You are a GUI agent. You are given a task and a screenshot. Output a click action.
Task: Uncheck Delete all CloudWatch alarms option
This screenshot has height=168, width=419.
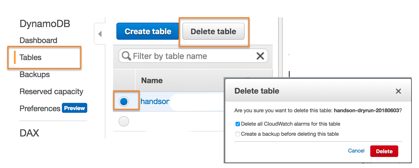(238, 124)
